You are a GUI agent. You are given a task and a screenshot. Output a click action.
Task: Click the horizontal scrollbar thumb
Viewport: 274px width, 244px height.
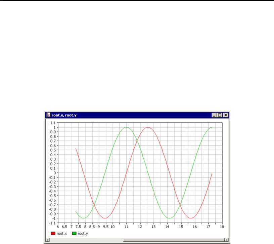click(174, 240)
